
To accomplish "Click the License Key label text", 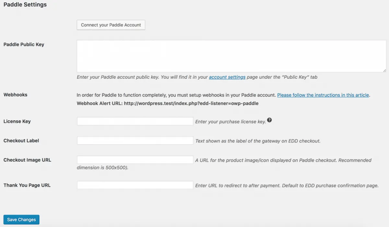I will click(x=17, y=121).
